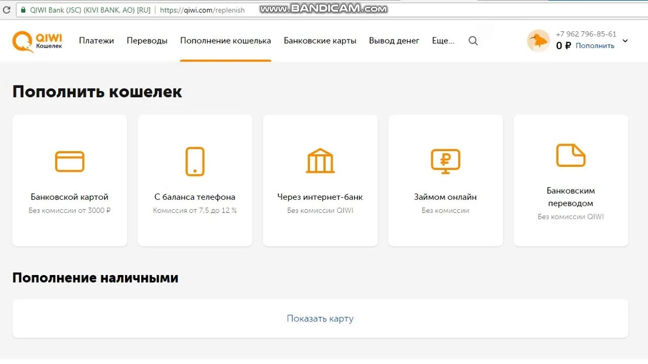
Task: Click the ruble monitor loan icon
Action: (445, 161)
